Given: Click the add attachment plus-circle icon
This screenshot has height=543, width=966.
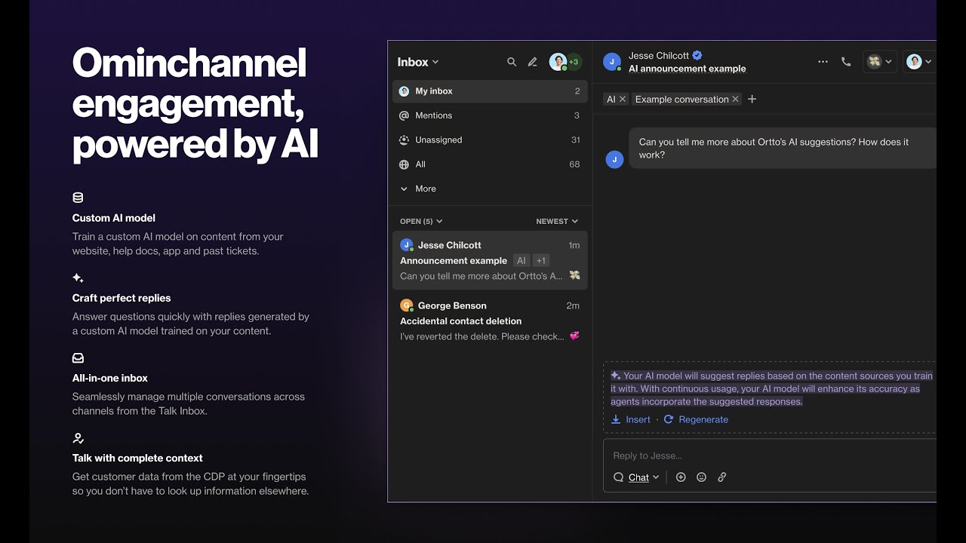Looking at the screenshot, I should point(681,477).
